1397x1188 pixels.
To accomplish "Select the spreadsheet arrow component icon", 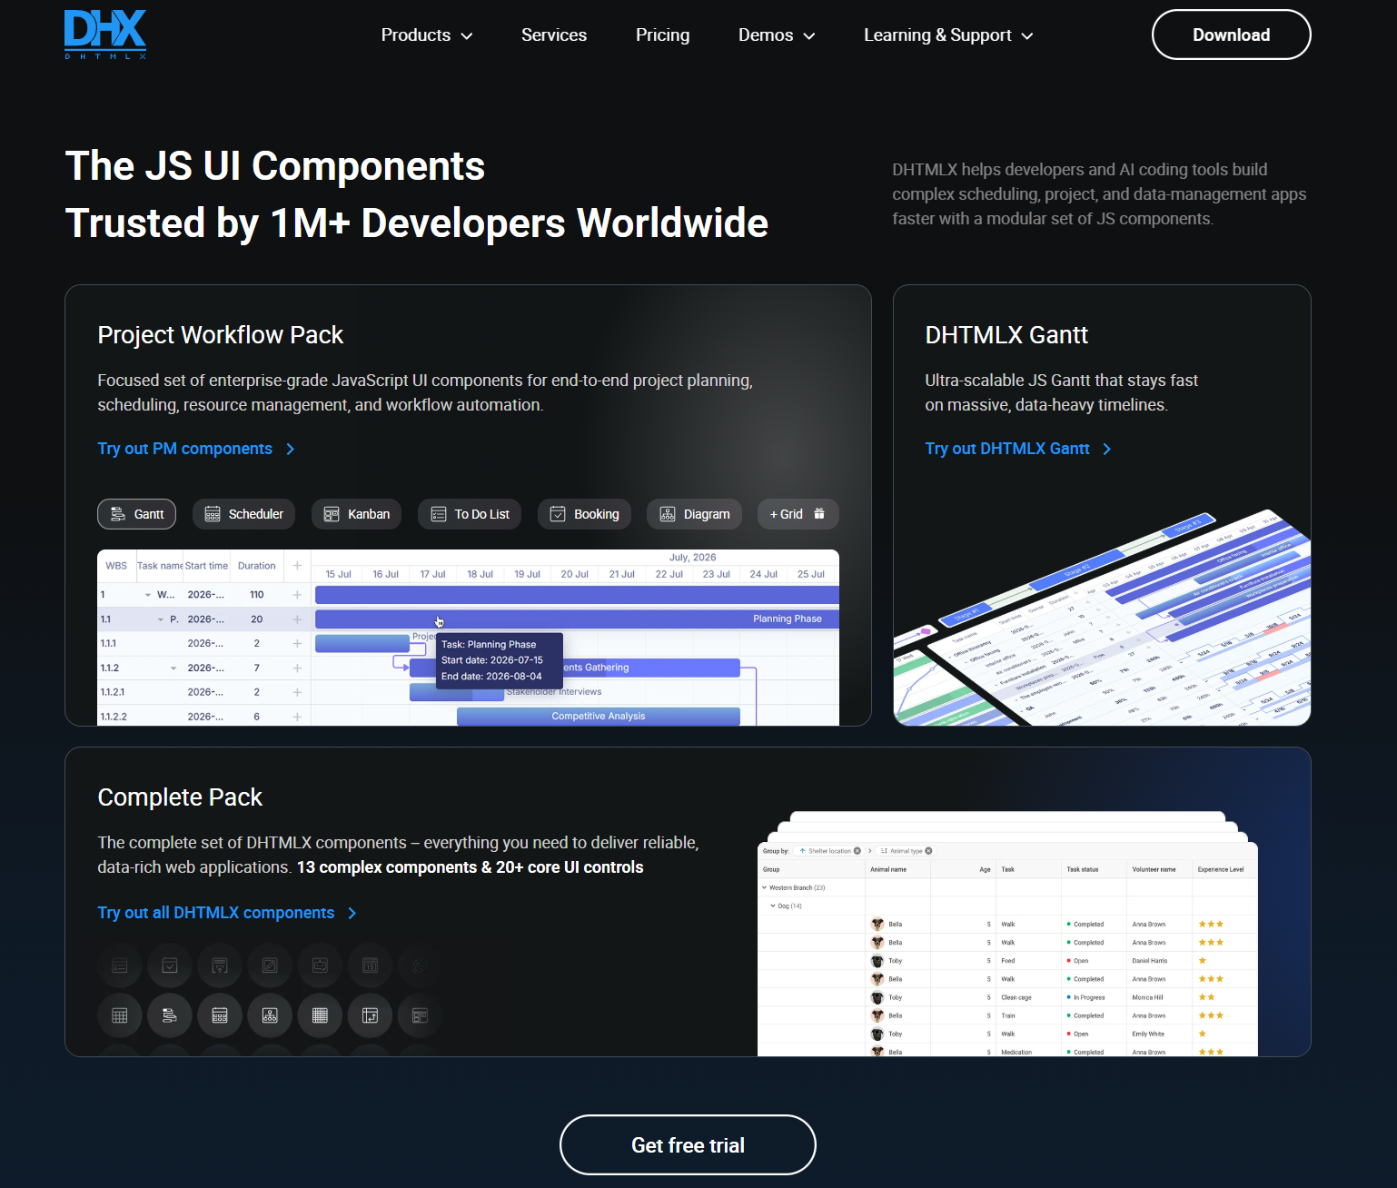I will [370, 1015].
